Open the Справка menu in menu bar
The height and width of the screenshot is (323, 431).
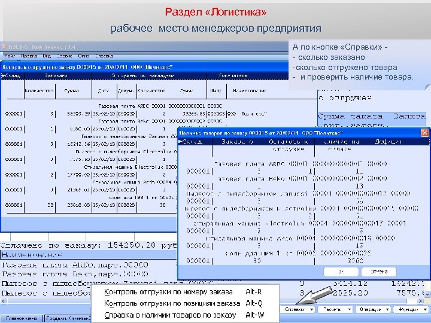[x=104, y=56]
